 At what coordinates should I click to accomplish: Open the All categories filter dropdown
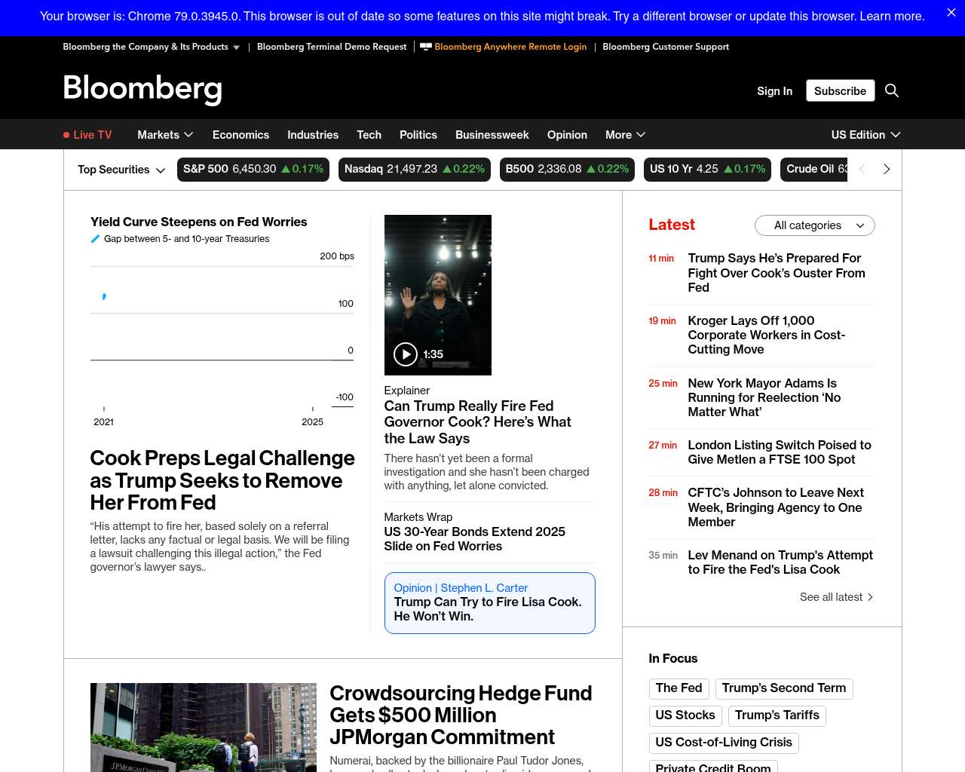(815, 225)
